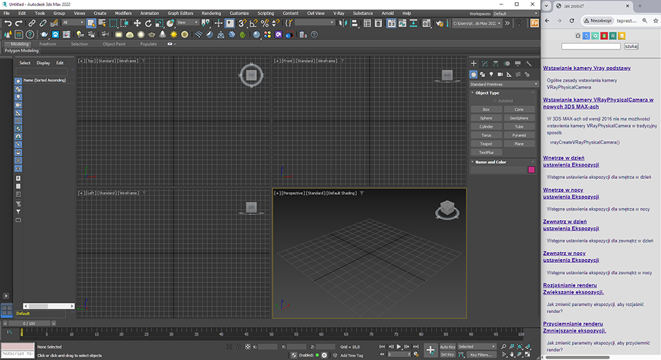This screenshot has height=360, width=661.
Task: Enable the AutoGrid checkbox
Action: point(495,100)
